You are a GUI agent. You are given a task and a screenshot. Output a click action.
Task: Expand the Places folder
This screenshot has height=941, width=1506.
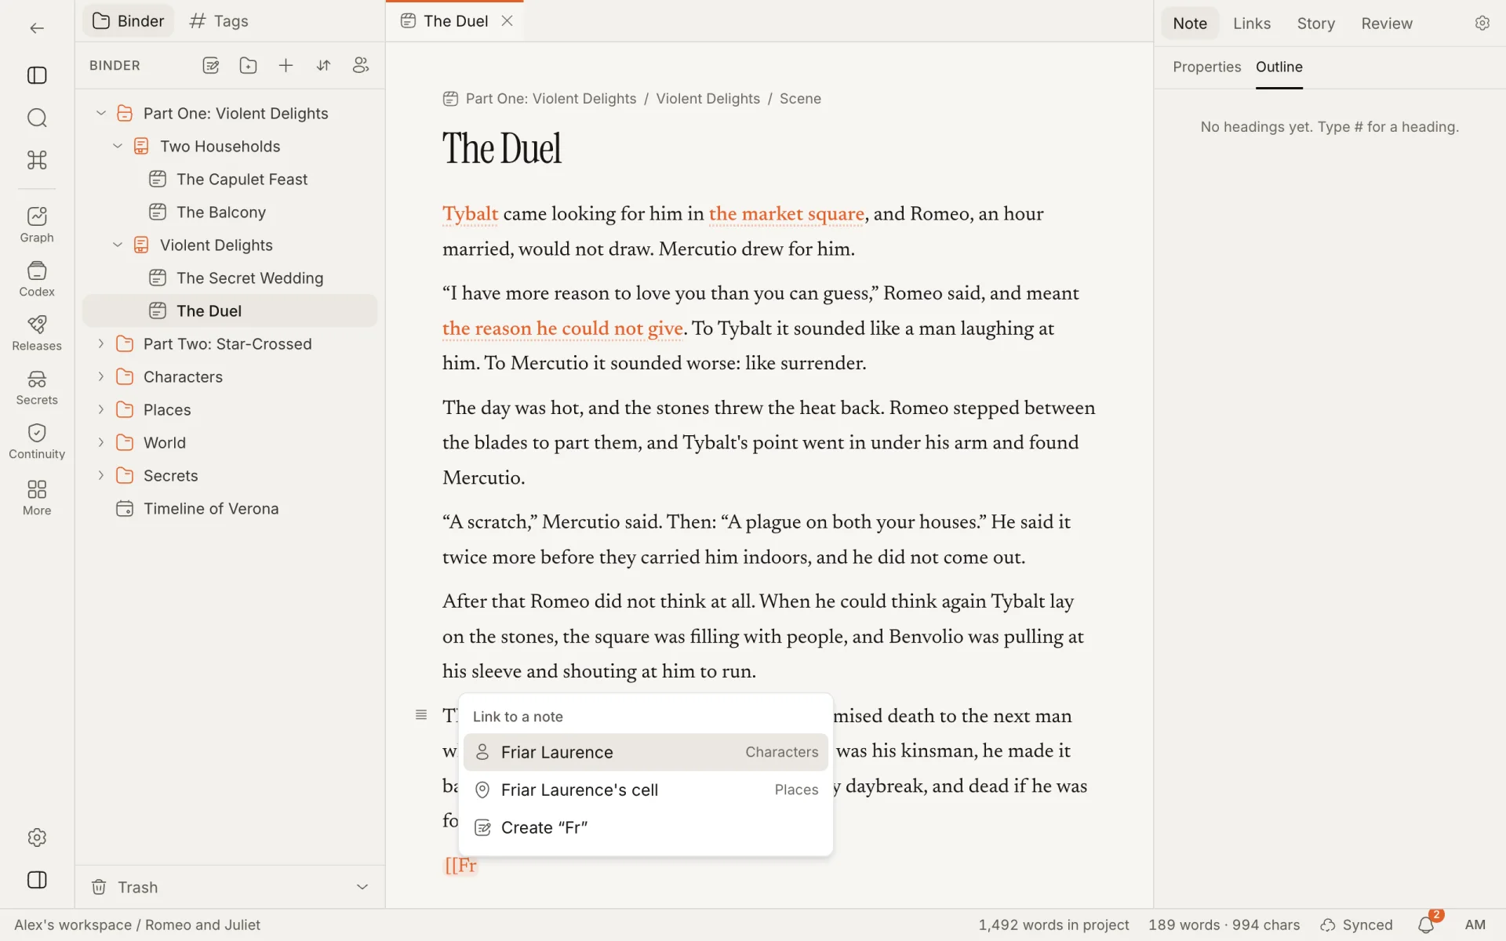point(101,409)
